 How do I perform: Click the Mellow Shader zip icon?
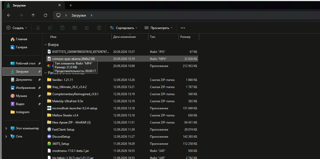pyautogui.click(x=49, y=115)
